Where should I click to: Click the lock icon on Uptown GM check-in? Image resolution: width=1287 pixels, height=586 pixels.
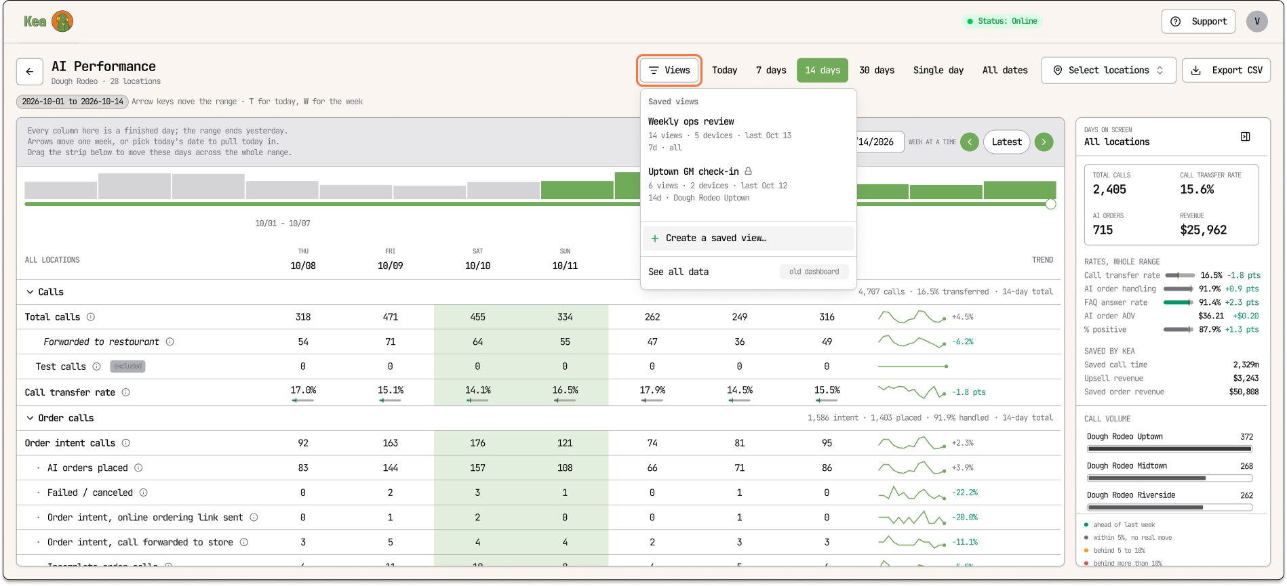[x=749, y=171]
